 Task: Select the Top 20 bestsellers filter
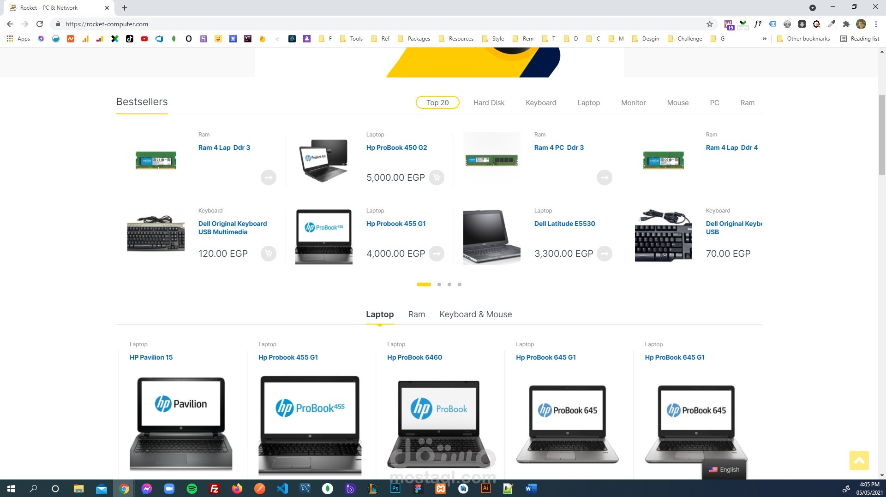coord(437,102)
